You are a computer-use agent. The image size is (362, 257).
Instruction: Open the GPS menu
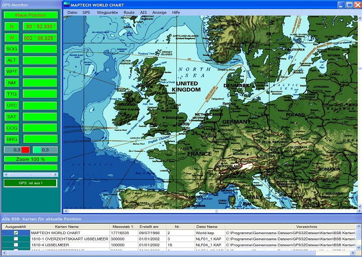coord(86,12)
